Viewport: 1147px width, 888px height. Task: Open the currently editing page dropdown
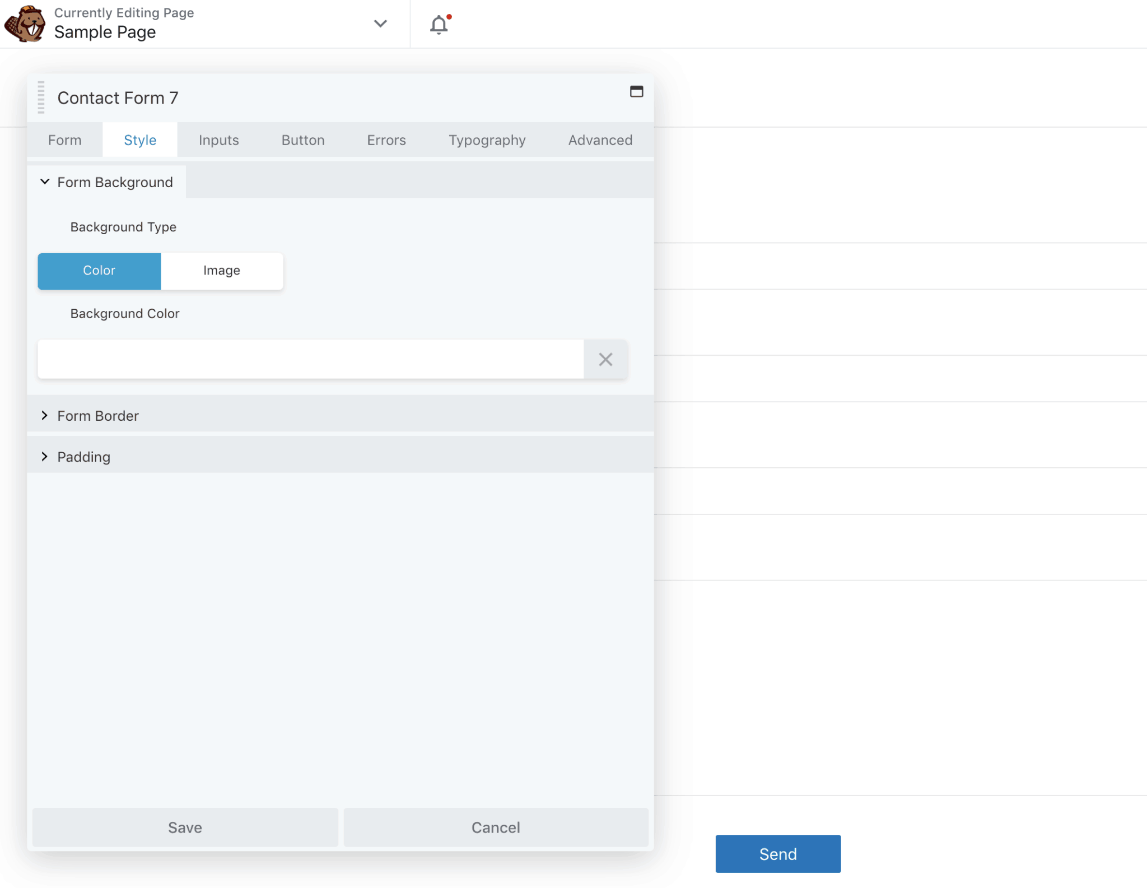click(380, 24)
